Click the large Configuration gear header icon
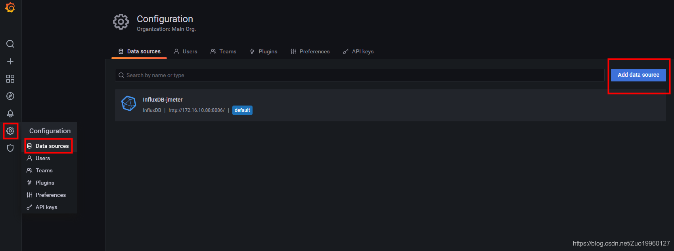This screenshot has height=251, width=674. [121, 22]
